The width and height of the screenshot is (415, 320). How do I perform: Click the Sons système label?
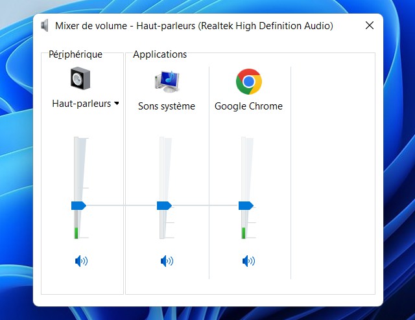(x=167, y=106)
